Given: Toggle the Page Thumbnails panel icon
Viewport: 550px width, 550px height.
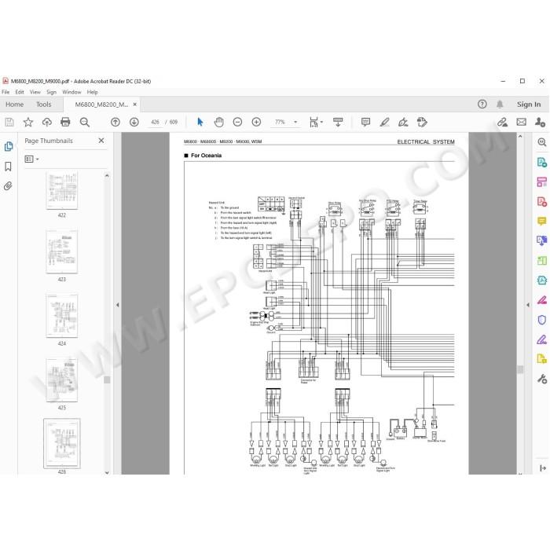Looking at the screenshot, I should [8, 146].
